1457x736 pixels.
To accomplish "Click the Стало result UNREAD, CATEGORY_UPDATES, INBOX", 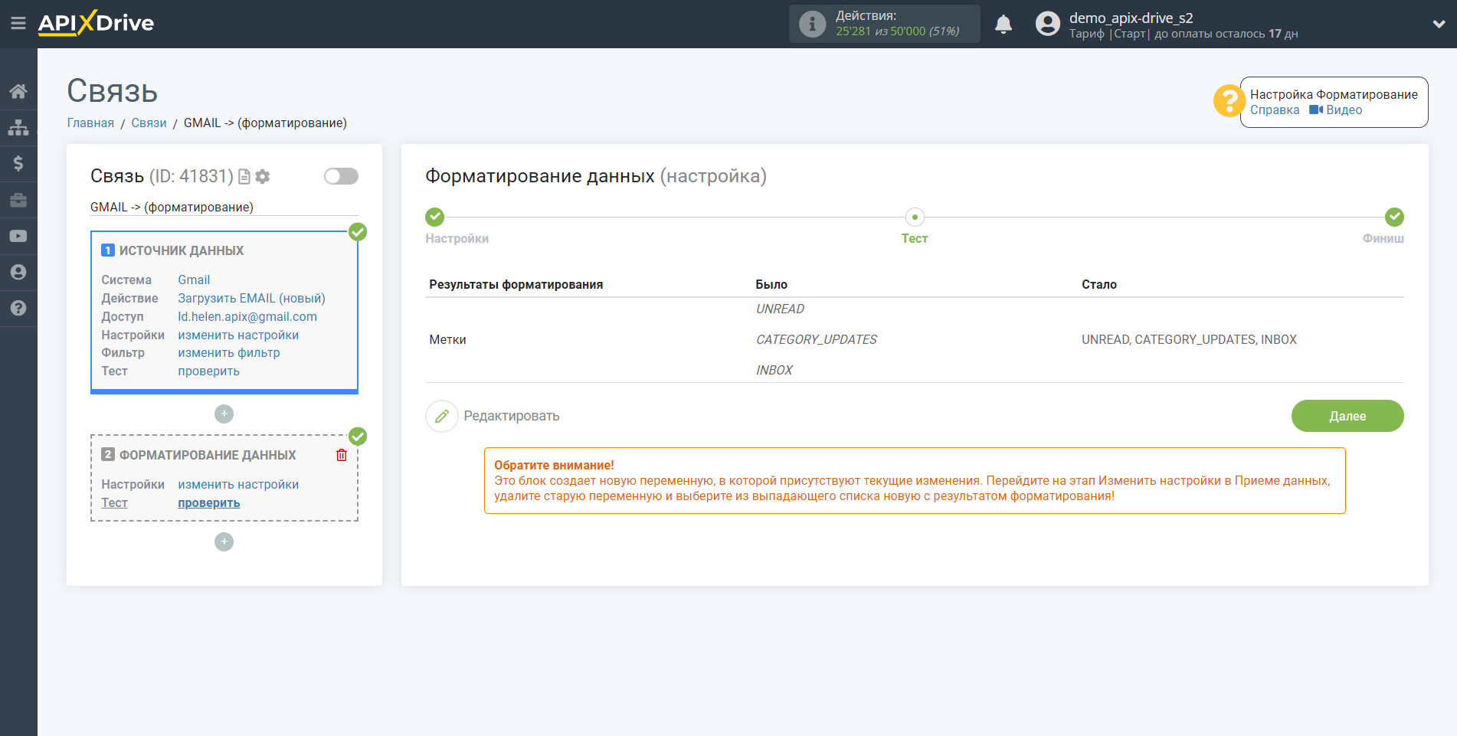I will coord(1189,339).
